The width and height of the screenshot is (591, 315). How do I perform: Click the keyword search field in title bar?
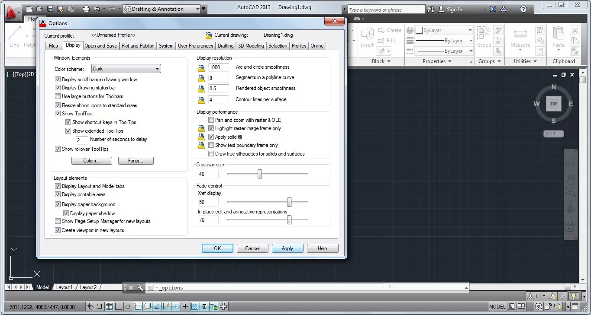[x=387, y=10]
